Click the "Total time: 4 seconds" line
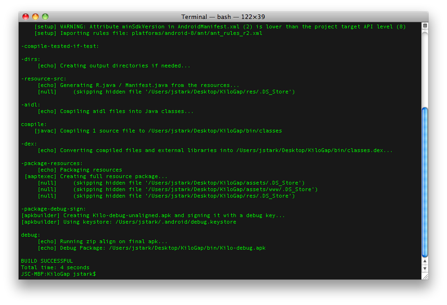 tap(55, 268)
